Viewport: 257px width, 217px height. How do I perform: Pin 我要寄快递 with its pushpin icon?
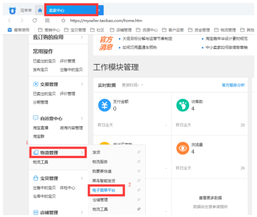click(x=139, y=171)
